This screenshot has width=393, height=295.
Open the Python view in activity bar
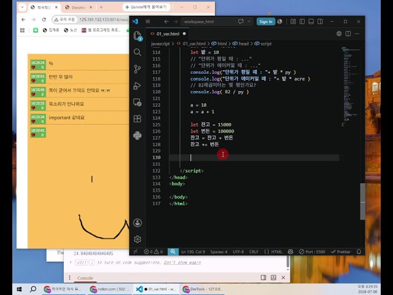[x=138, y=135]
